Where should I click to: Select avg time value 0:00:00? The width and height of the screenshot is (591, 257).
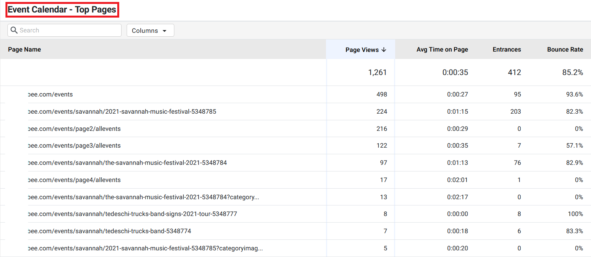pos(458,214)
